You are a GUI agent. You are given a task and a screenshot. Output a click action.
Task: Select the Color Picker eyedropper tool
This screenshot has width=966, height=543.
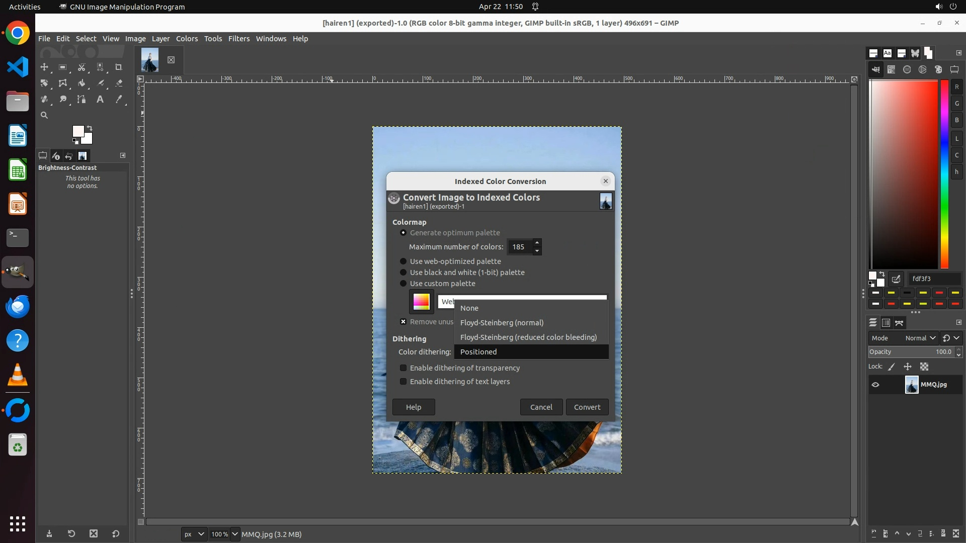click(x=119, y=99)
